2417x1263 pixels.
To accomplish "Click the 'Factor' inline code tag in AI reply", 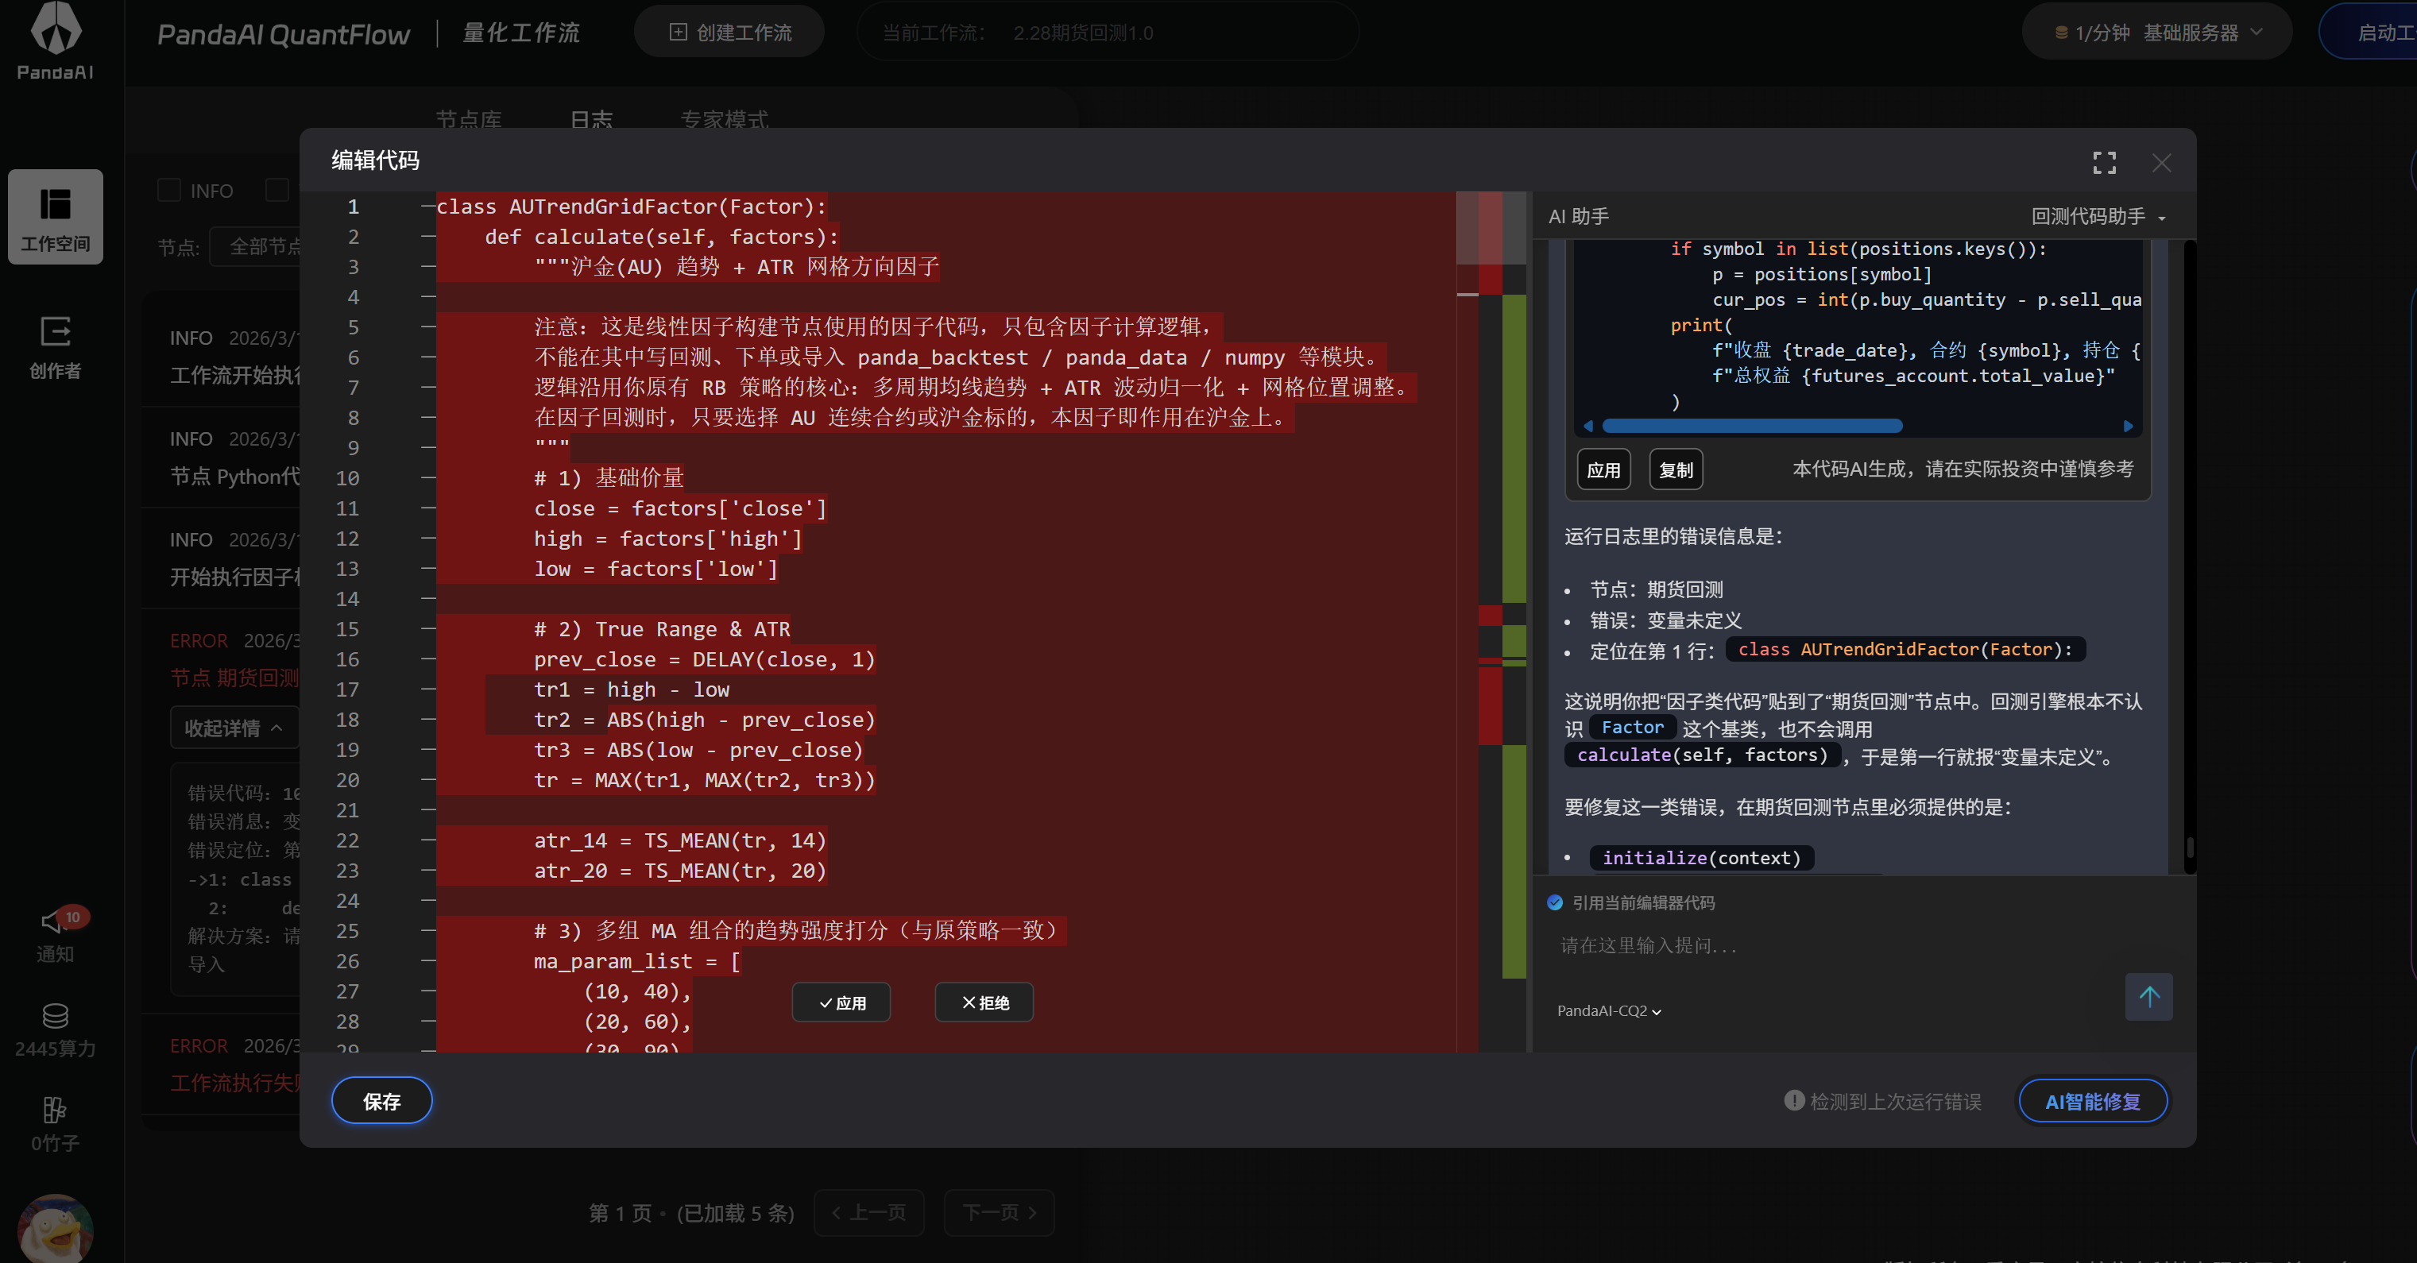I will [1633, 727].
